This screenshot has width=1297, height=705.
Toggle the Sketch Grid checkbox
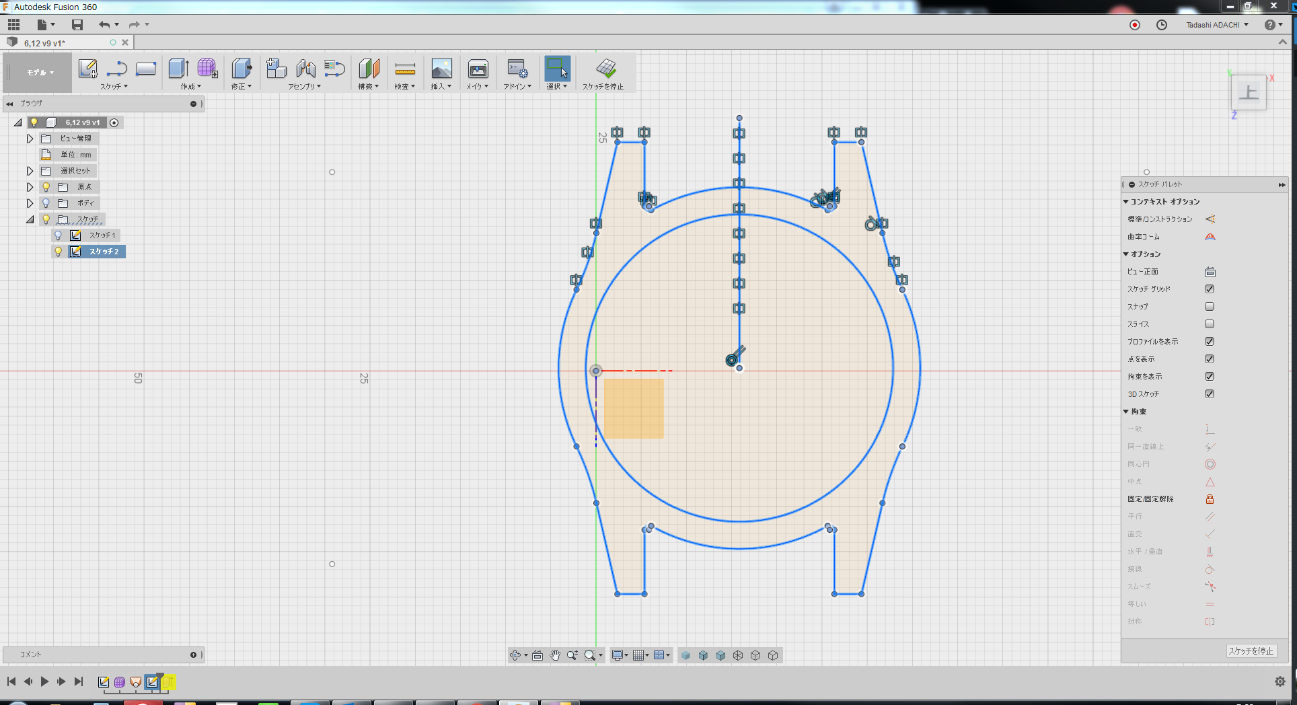[1210, 289]
